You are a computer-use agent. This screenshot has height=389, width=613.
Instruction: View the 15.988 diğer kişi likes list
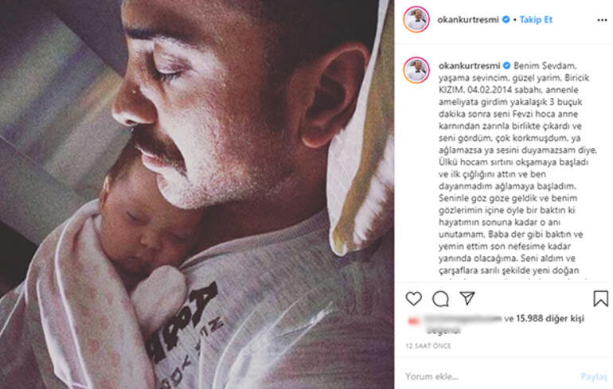[549, 318]
